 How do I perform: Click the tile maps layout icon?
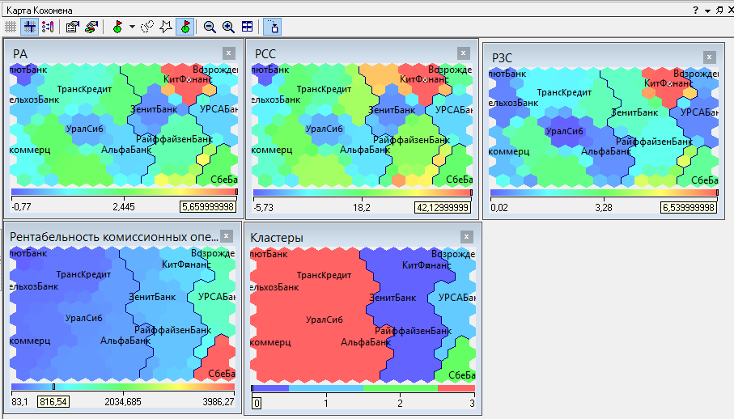247,28
